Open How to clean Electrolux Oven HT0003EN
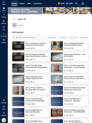This screenshot has height=123, width=92. pos(69,57)
